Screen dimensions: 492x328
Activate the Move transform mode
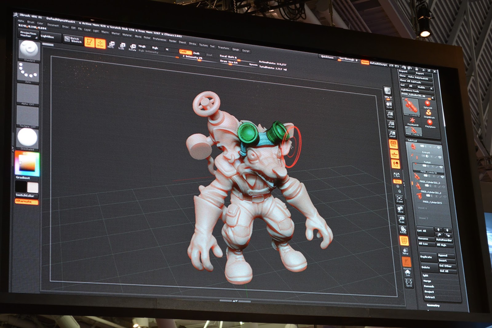111,45
